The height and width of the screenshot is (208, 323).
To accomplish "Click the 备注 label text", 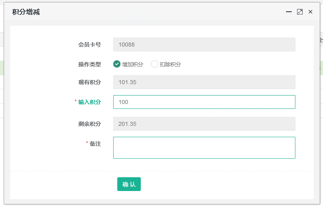I will point(95,144).
